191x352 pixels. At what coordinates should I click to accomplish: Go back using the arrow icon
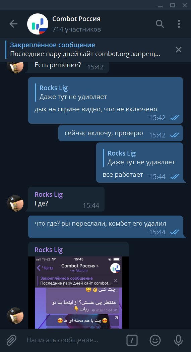13,24
